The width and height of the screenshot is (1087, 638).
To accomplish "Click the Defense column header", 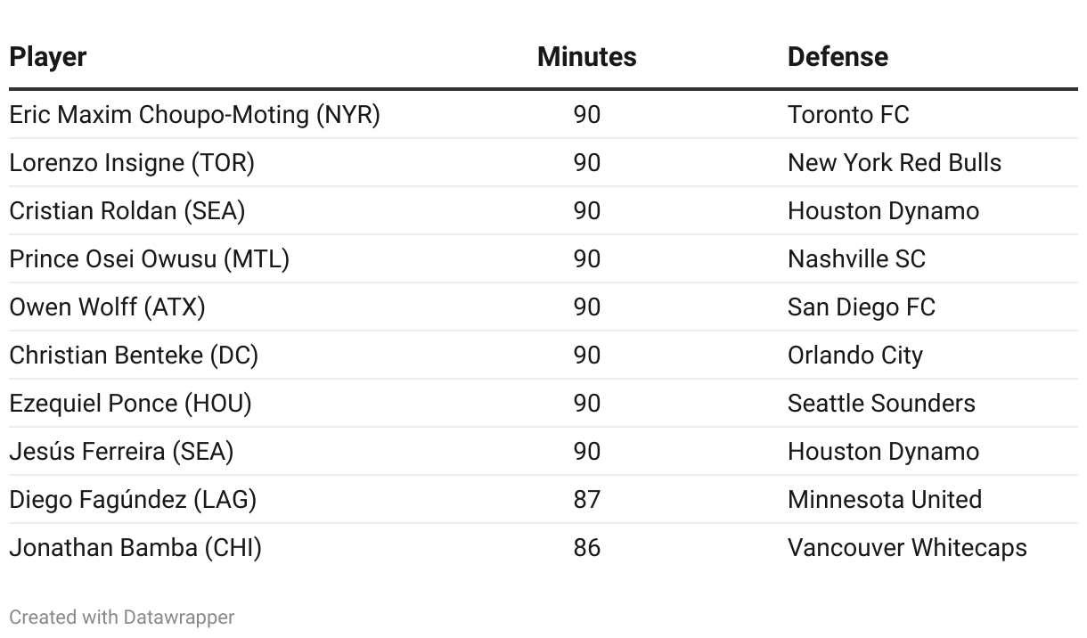I will [838, 57].
